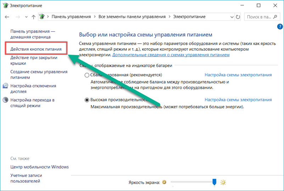Open Учетные записи пользователей

pos(26,178)
